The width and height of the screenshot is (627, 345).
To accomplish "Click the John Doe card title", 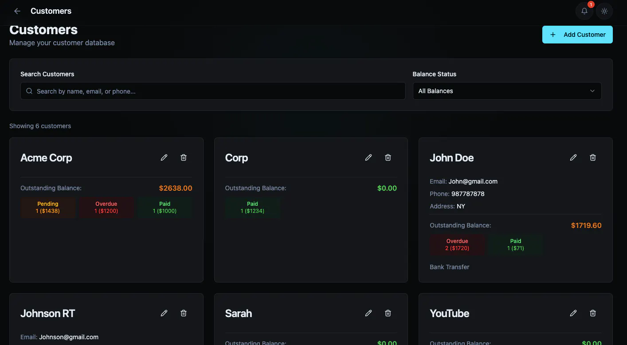I will 451,158.
